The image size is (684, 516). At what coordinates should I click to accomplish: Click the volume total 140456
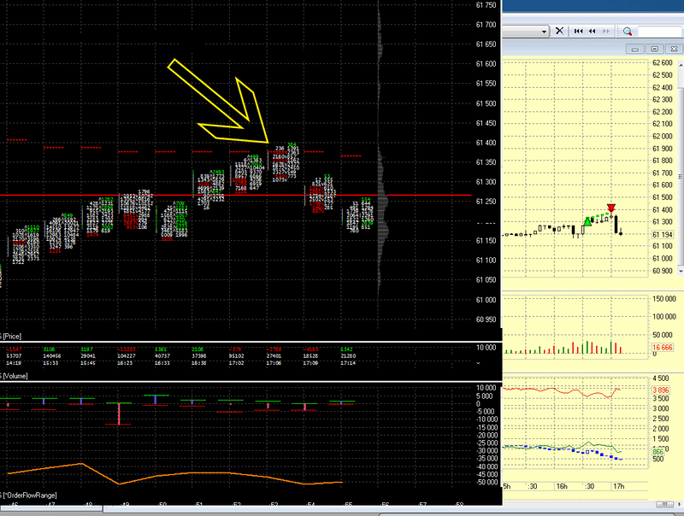52,356
